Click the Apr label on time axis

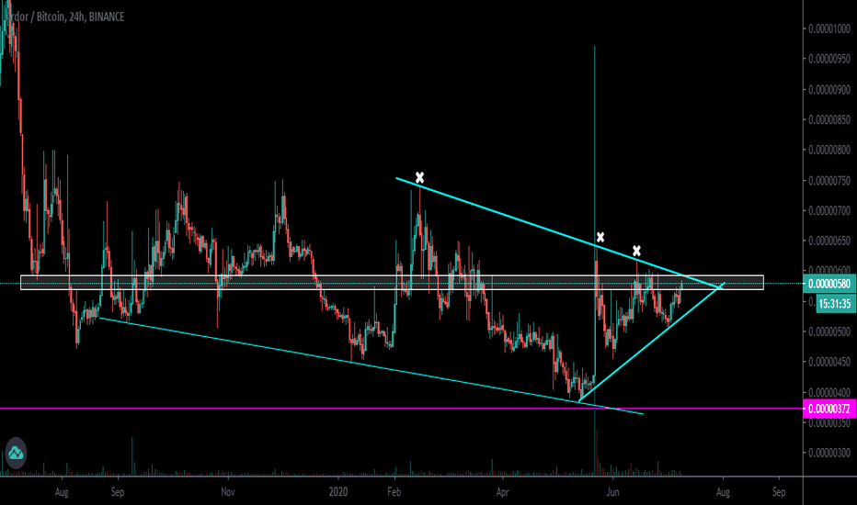coord(502,492)
